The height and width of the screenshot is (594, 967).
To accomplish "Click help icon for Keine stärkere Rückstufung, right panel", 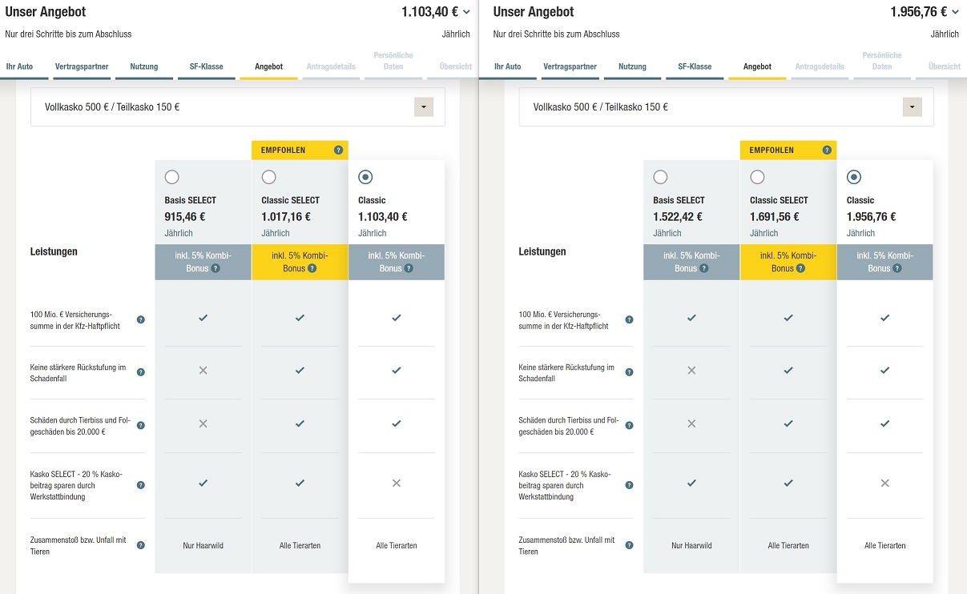I will (629, 372).
